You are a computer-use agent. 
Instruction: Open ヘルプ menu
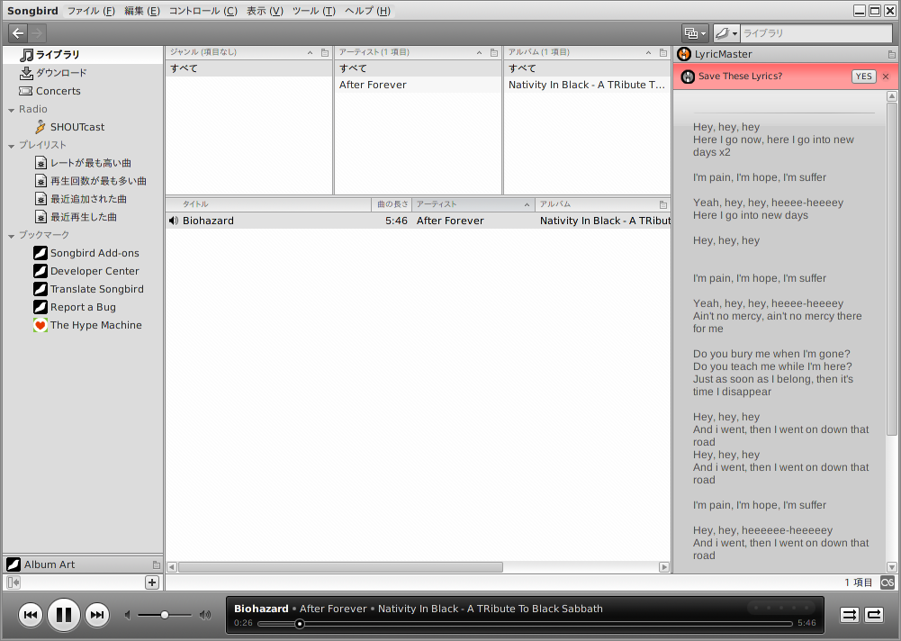coord(368,11)
